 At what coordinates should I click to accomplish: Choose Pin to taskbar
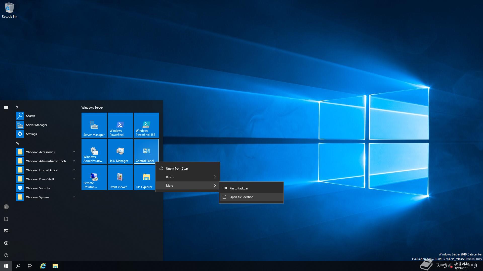pyautogui.click(x=251, y=188)
